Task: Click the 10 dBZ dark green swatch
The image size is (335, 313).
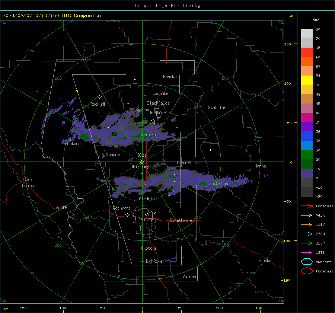Action: (x=307, y=164)
